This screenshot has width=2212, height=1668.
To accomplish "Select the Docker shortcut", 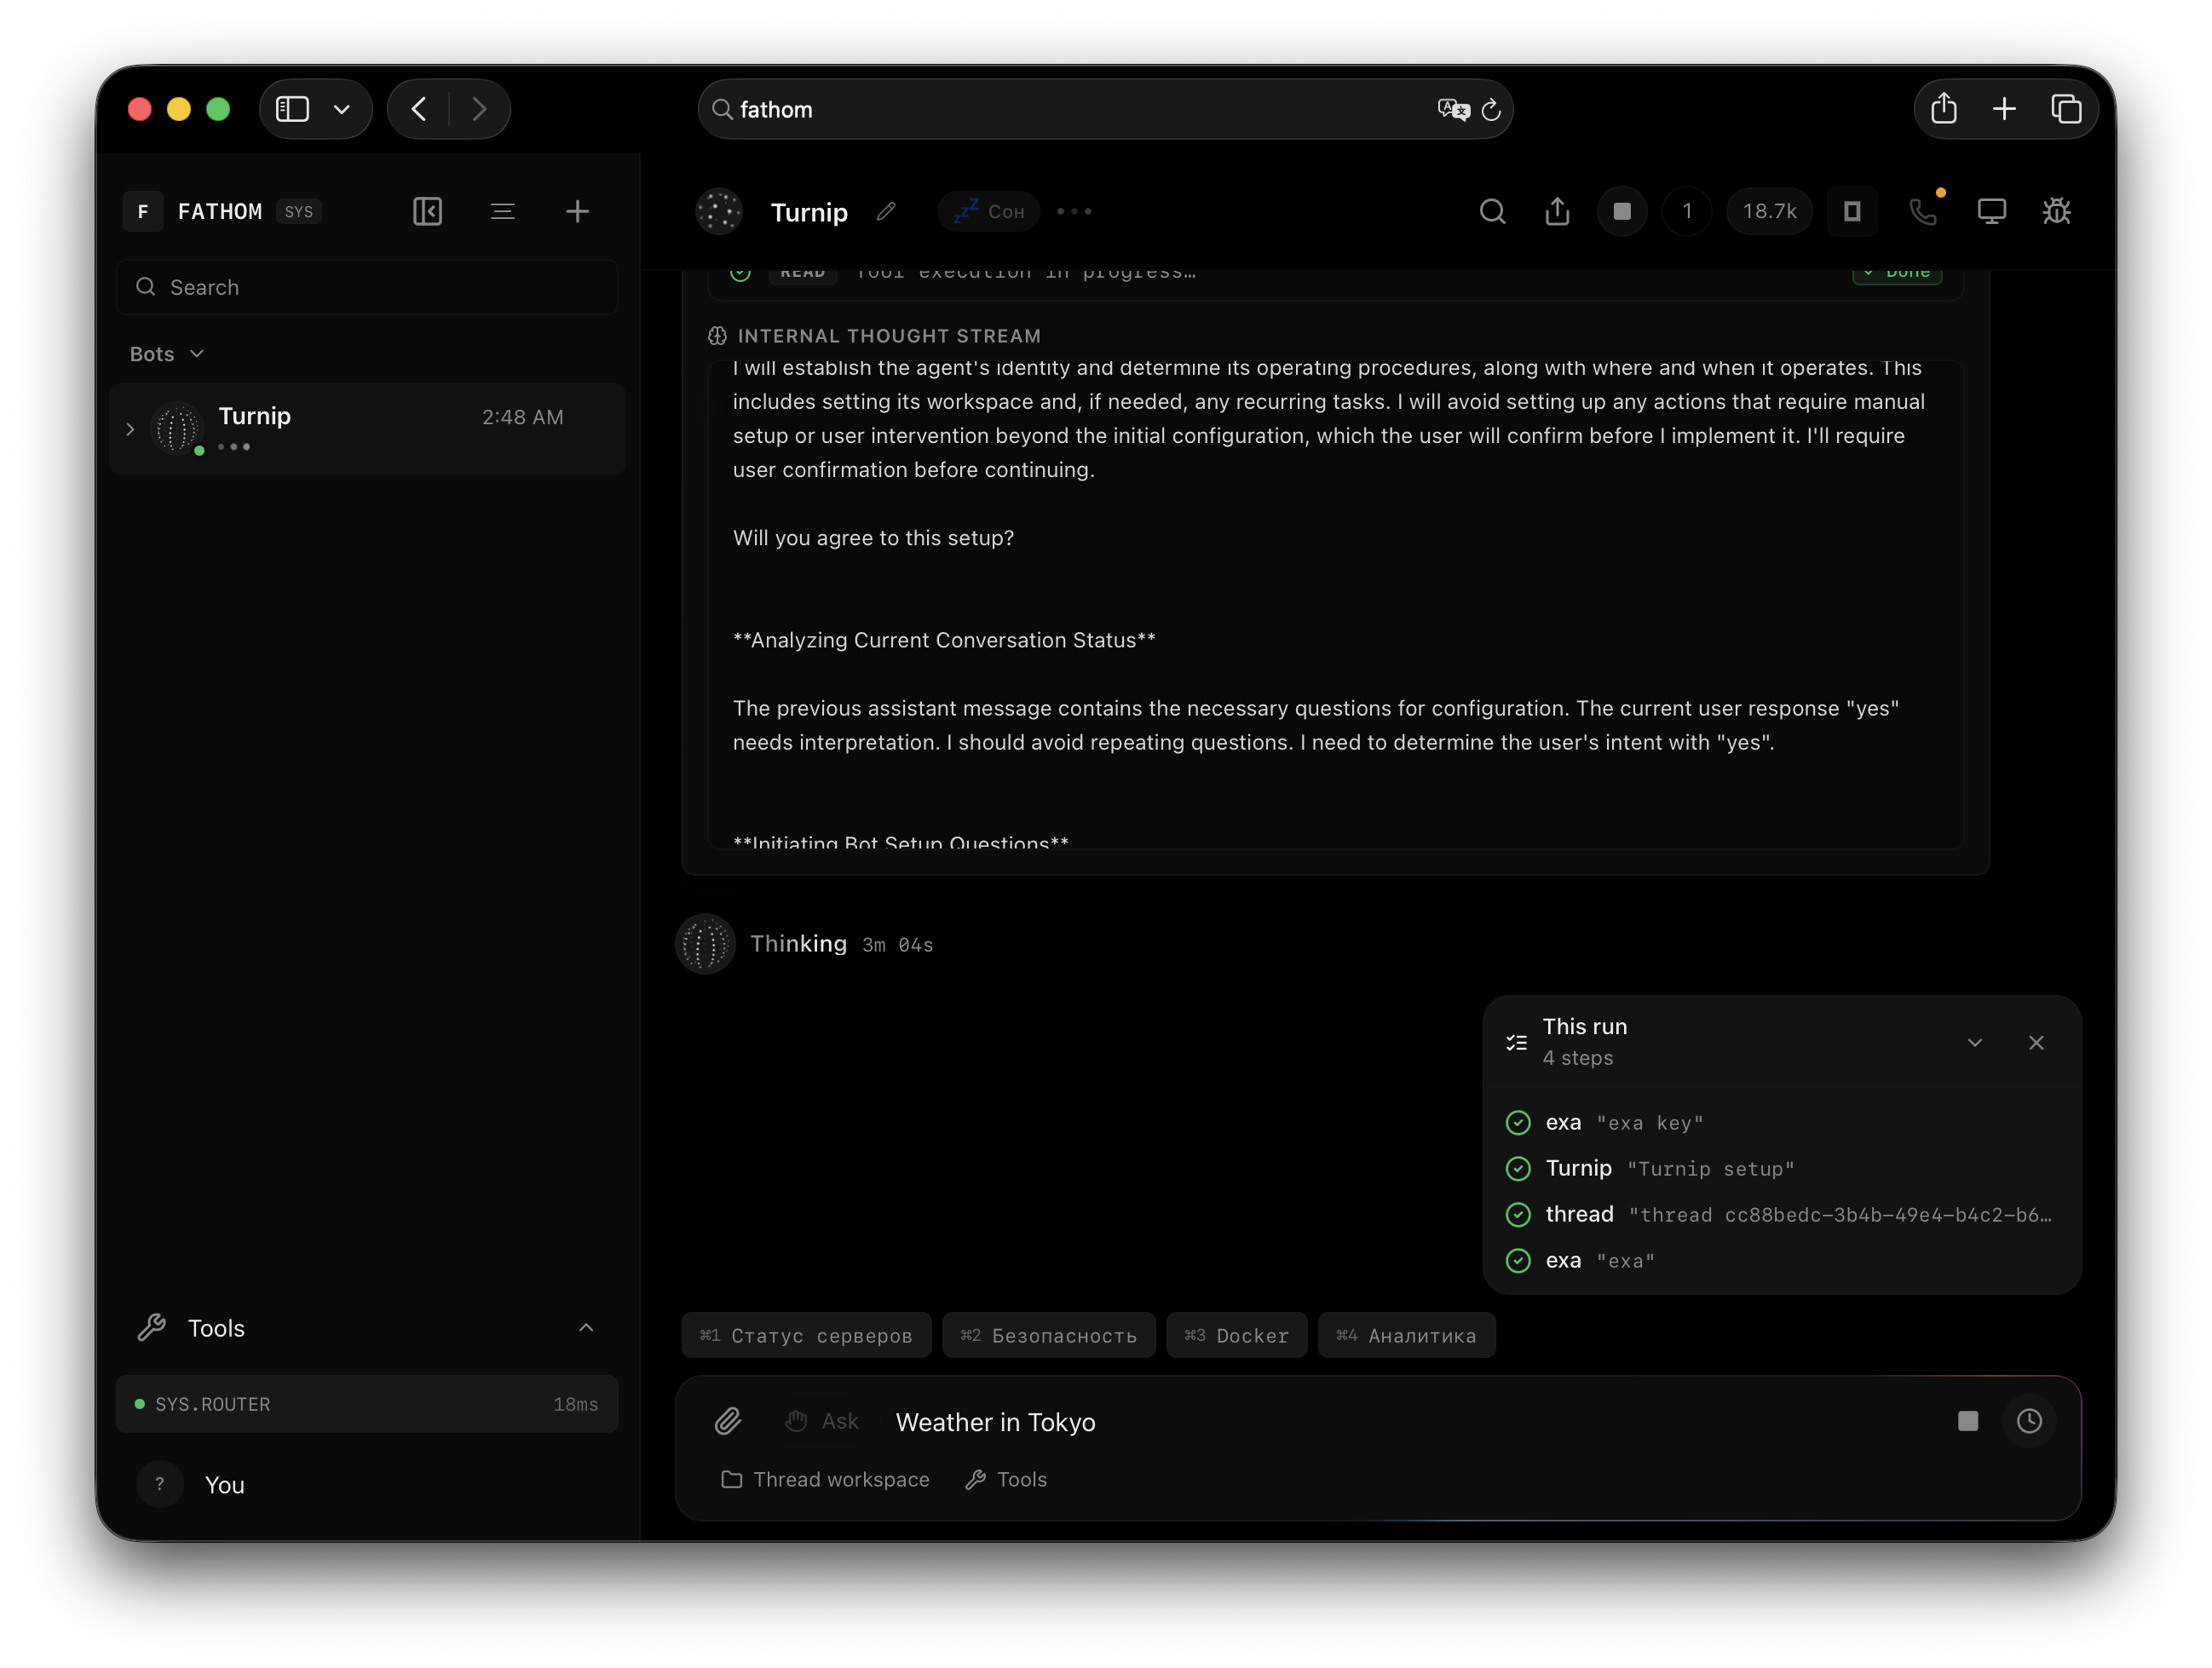I will (1237, 1335).
